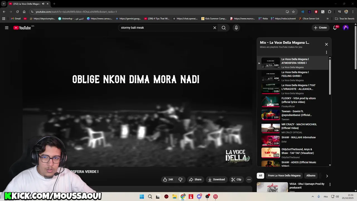
Task: Open Anime4up bookmark
Action: pos(71,19)
